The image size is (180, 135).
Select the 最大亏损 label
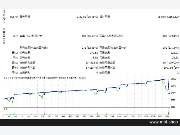25,17
